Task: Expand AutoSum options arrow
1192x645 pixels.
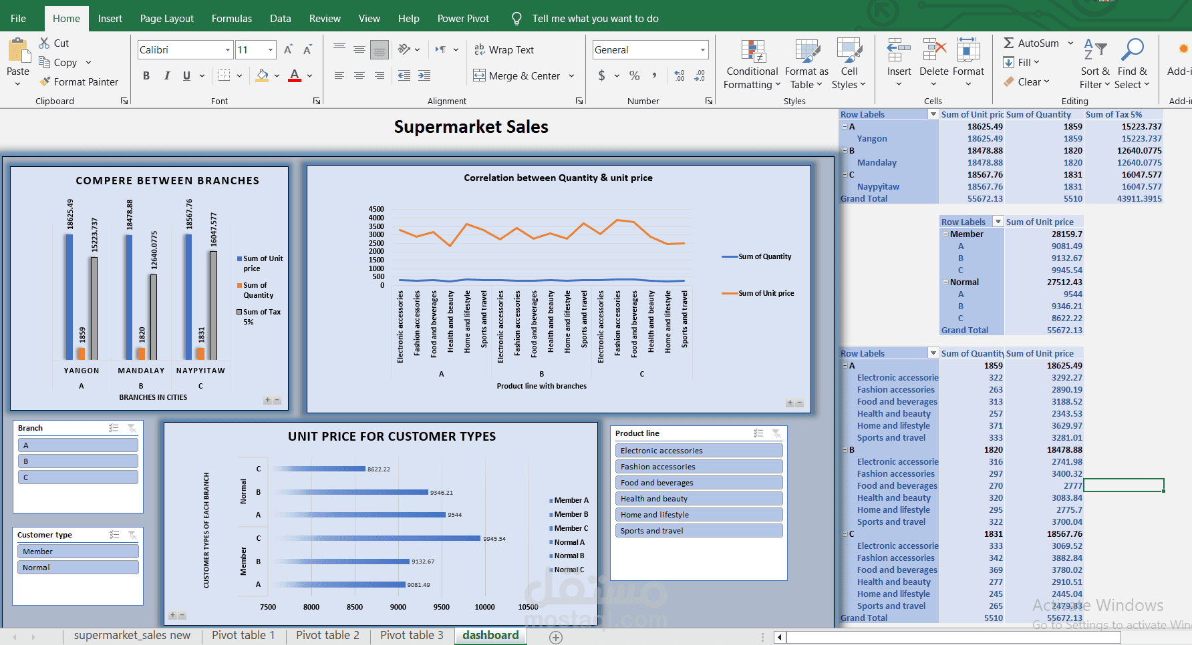Action: (1070, 43)
